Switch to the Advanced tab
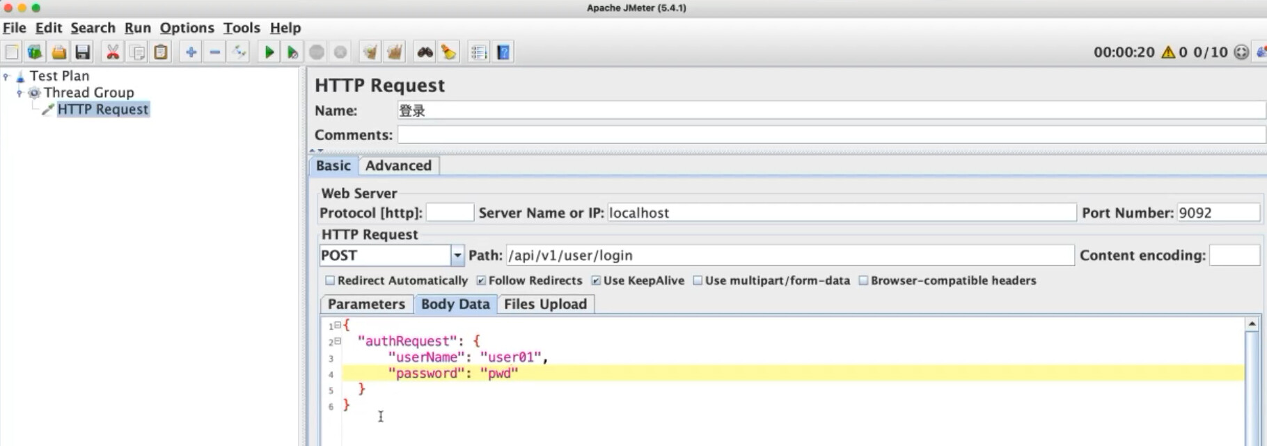This screenshot has width=1267, height=446. click(399, 166)
